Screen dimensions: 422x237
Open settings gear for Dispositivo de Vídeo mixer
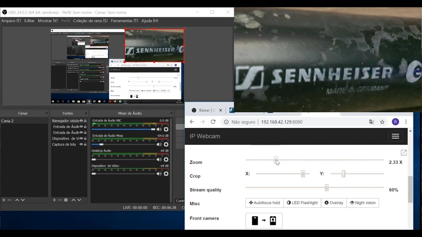[x=166, y=174]
